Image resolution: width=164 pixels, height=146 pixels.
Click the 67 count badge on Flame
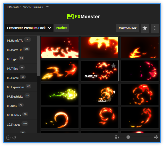[23, 77]
